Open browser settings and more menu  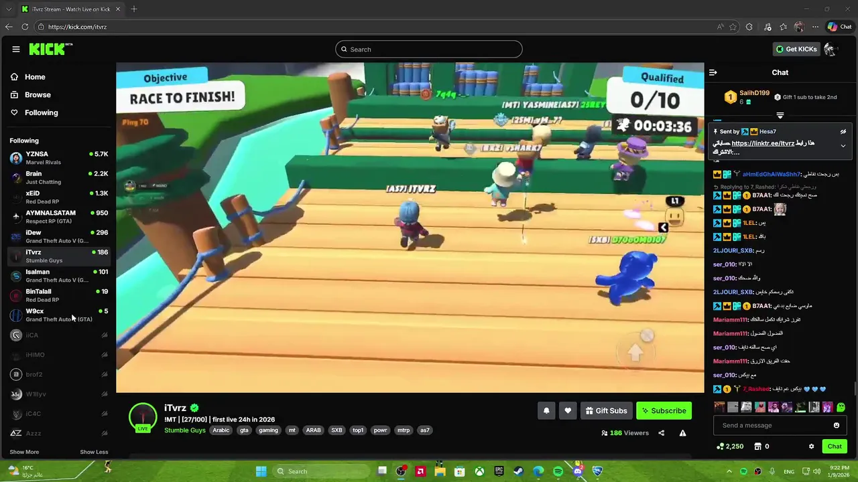pos(815,27)
